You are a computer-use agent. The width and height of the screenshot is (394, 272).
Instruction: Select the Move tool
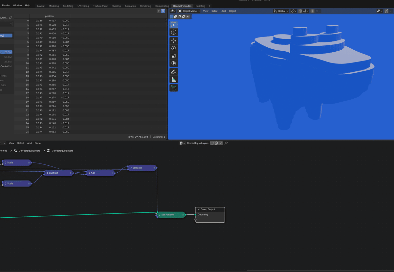coord(174,41)
